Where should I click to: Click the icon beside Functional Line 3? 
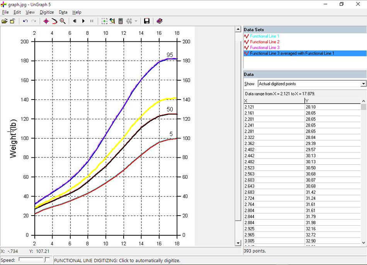[246, 48]
